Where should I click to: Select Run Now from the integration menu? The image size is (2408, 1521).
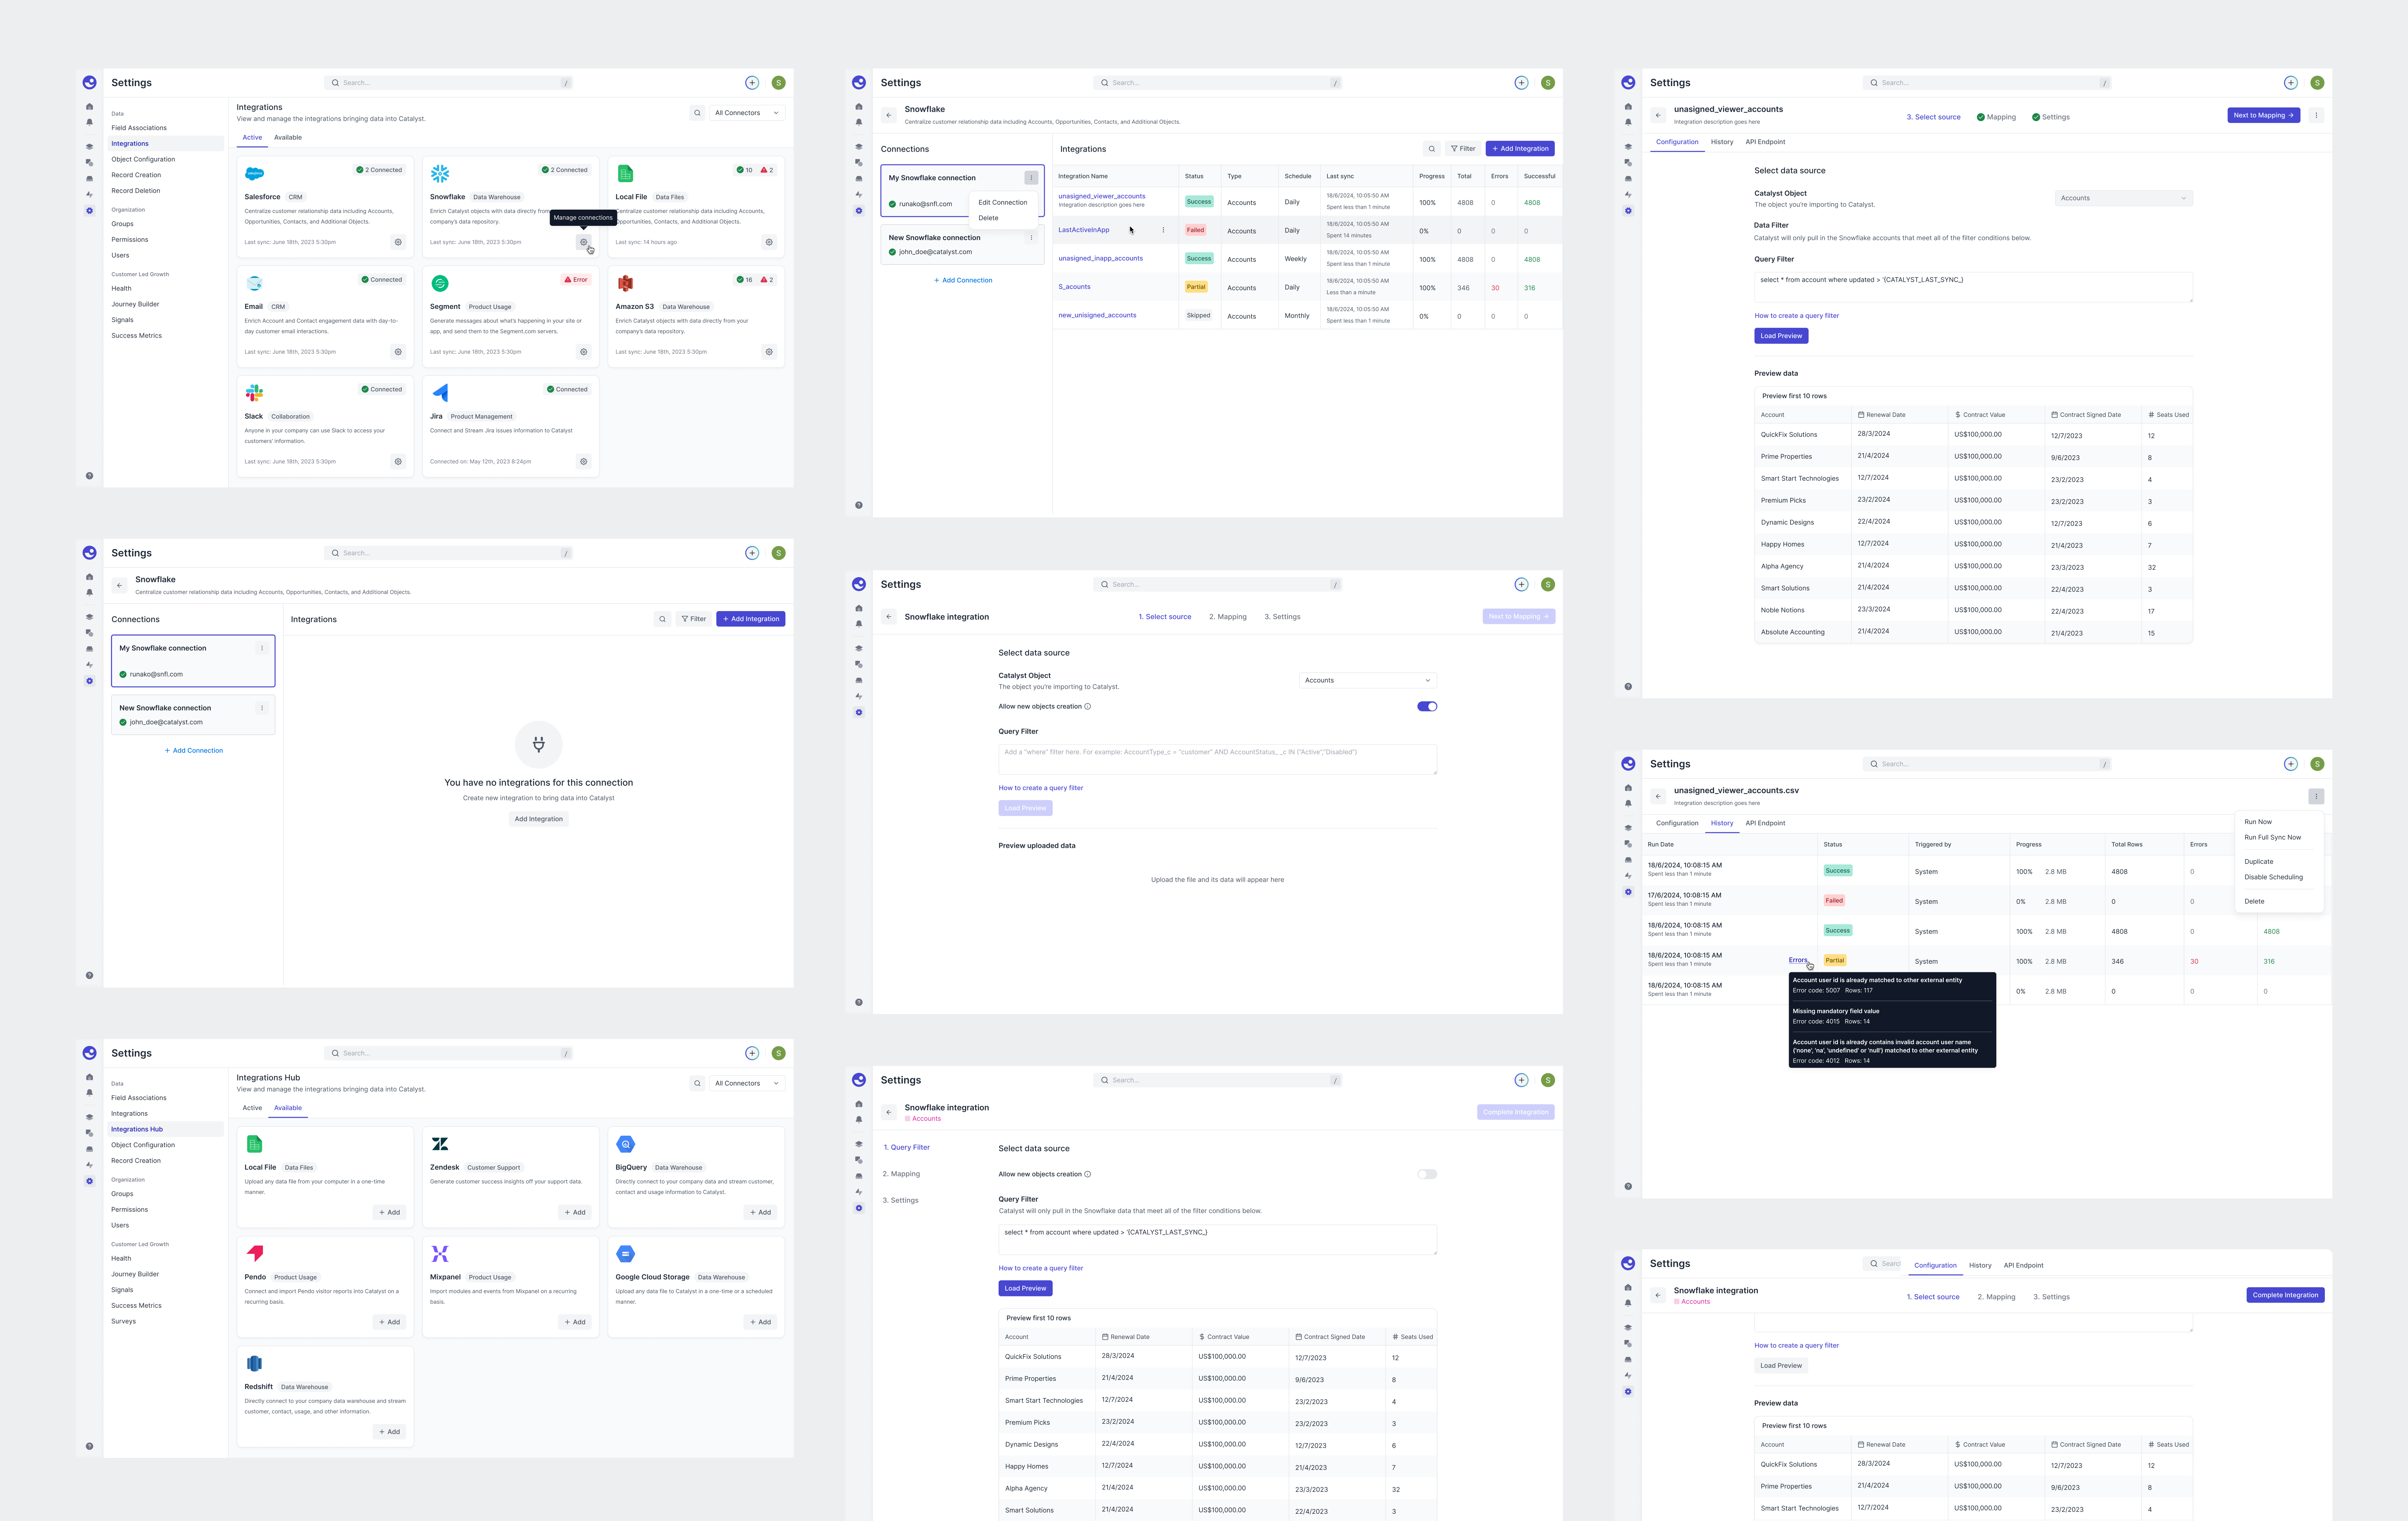point(2258,822)
